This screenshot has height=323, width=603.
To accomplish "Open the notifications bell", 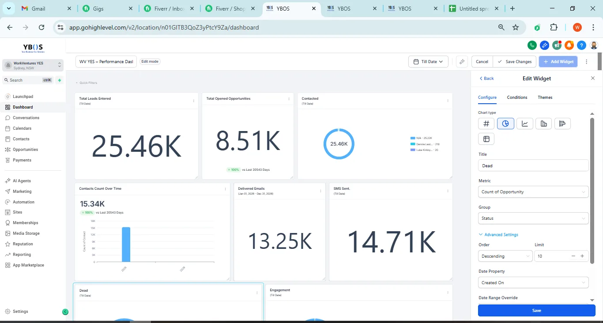I will 569,45.
